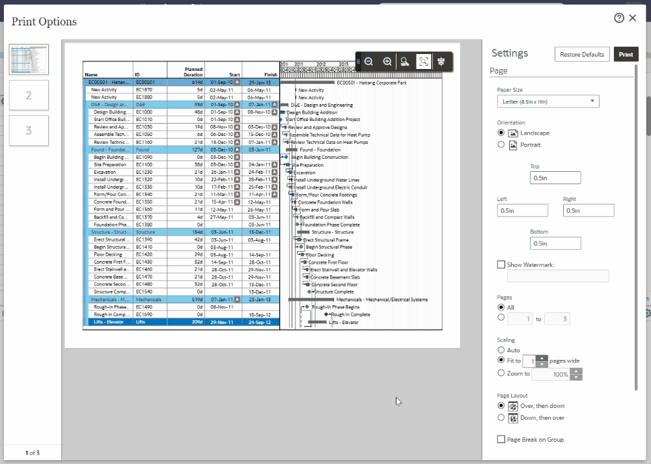The image size is (651, 464).
Task: Click the 'Floor Decking' activity name
Action: tap(108, 254)
